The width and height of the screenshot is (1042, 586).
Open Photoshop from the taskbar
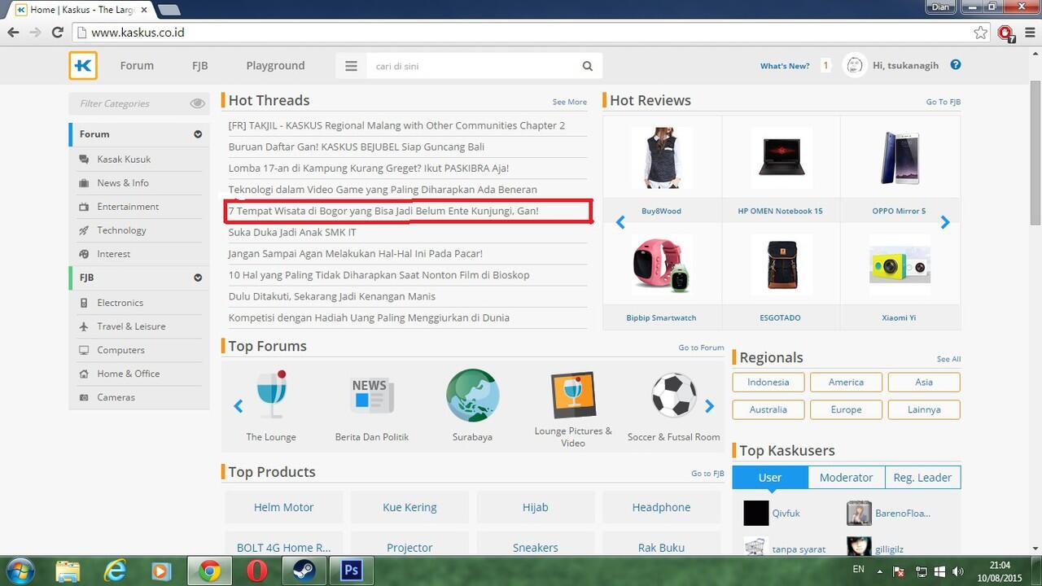click(x=352, y=571)
